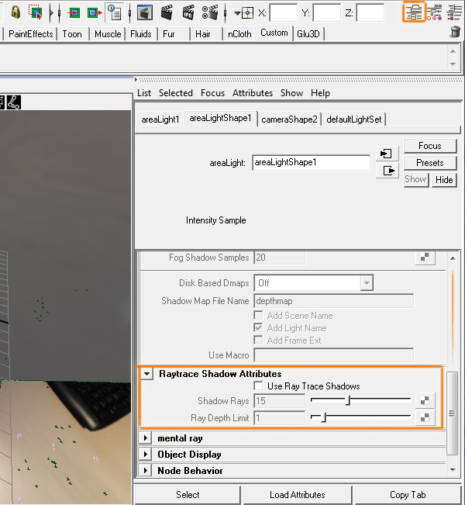Click shelf scroll up arrow
The width and height of the screenshot is (465, 505).
coord(453,51)
